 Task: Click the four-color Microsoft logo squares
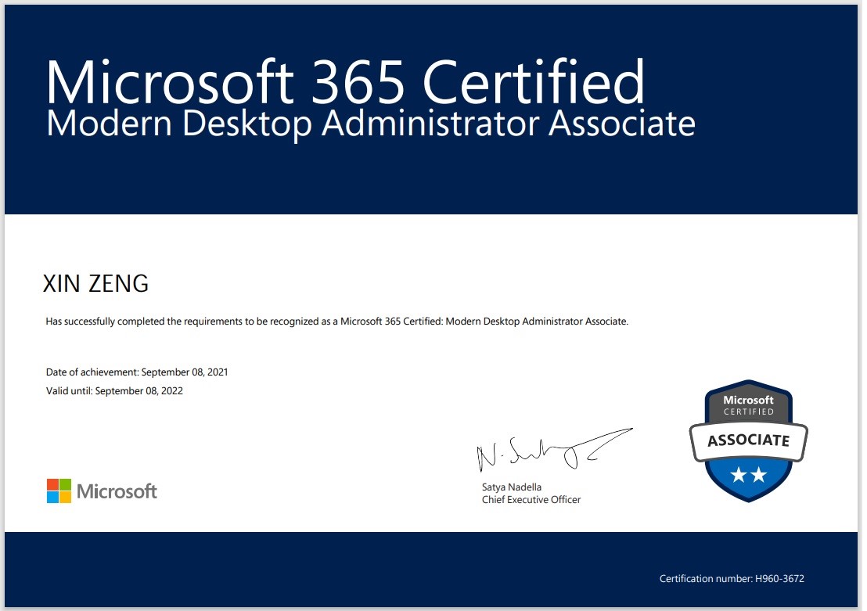[x=59, y=491]
